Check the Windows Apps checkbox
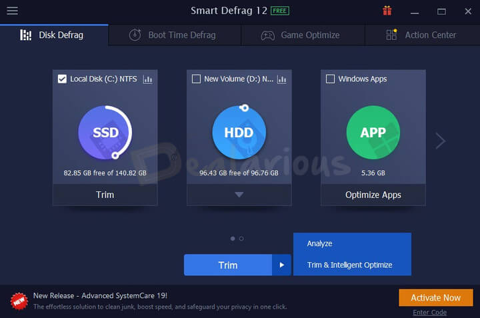The height and width of the screenshot is (318, 480). [x=330, y=79]
